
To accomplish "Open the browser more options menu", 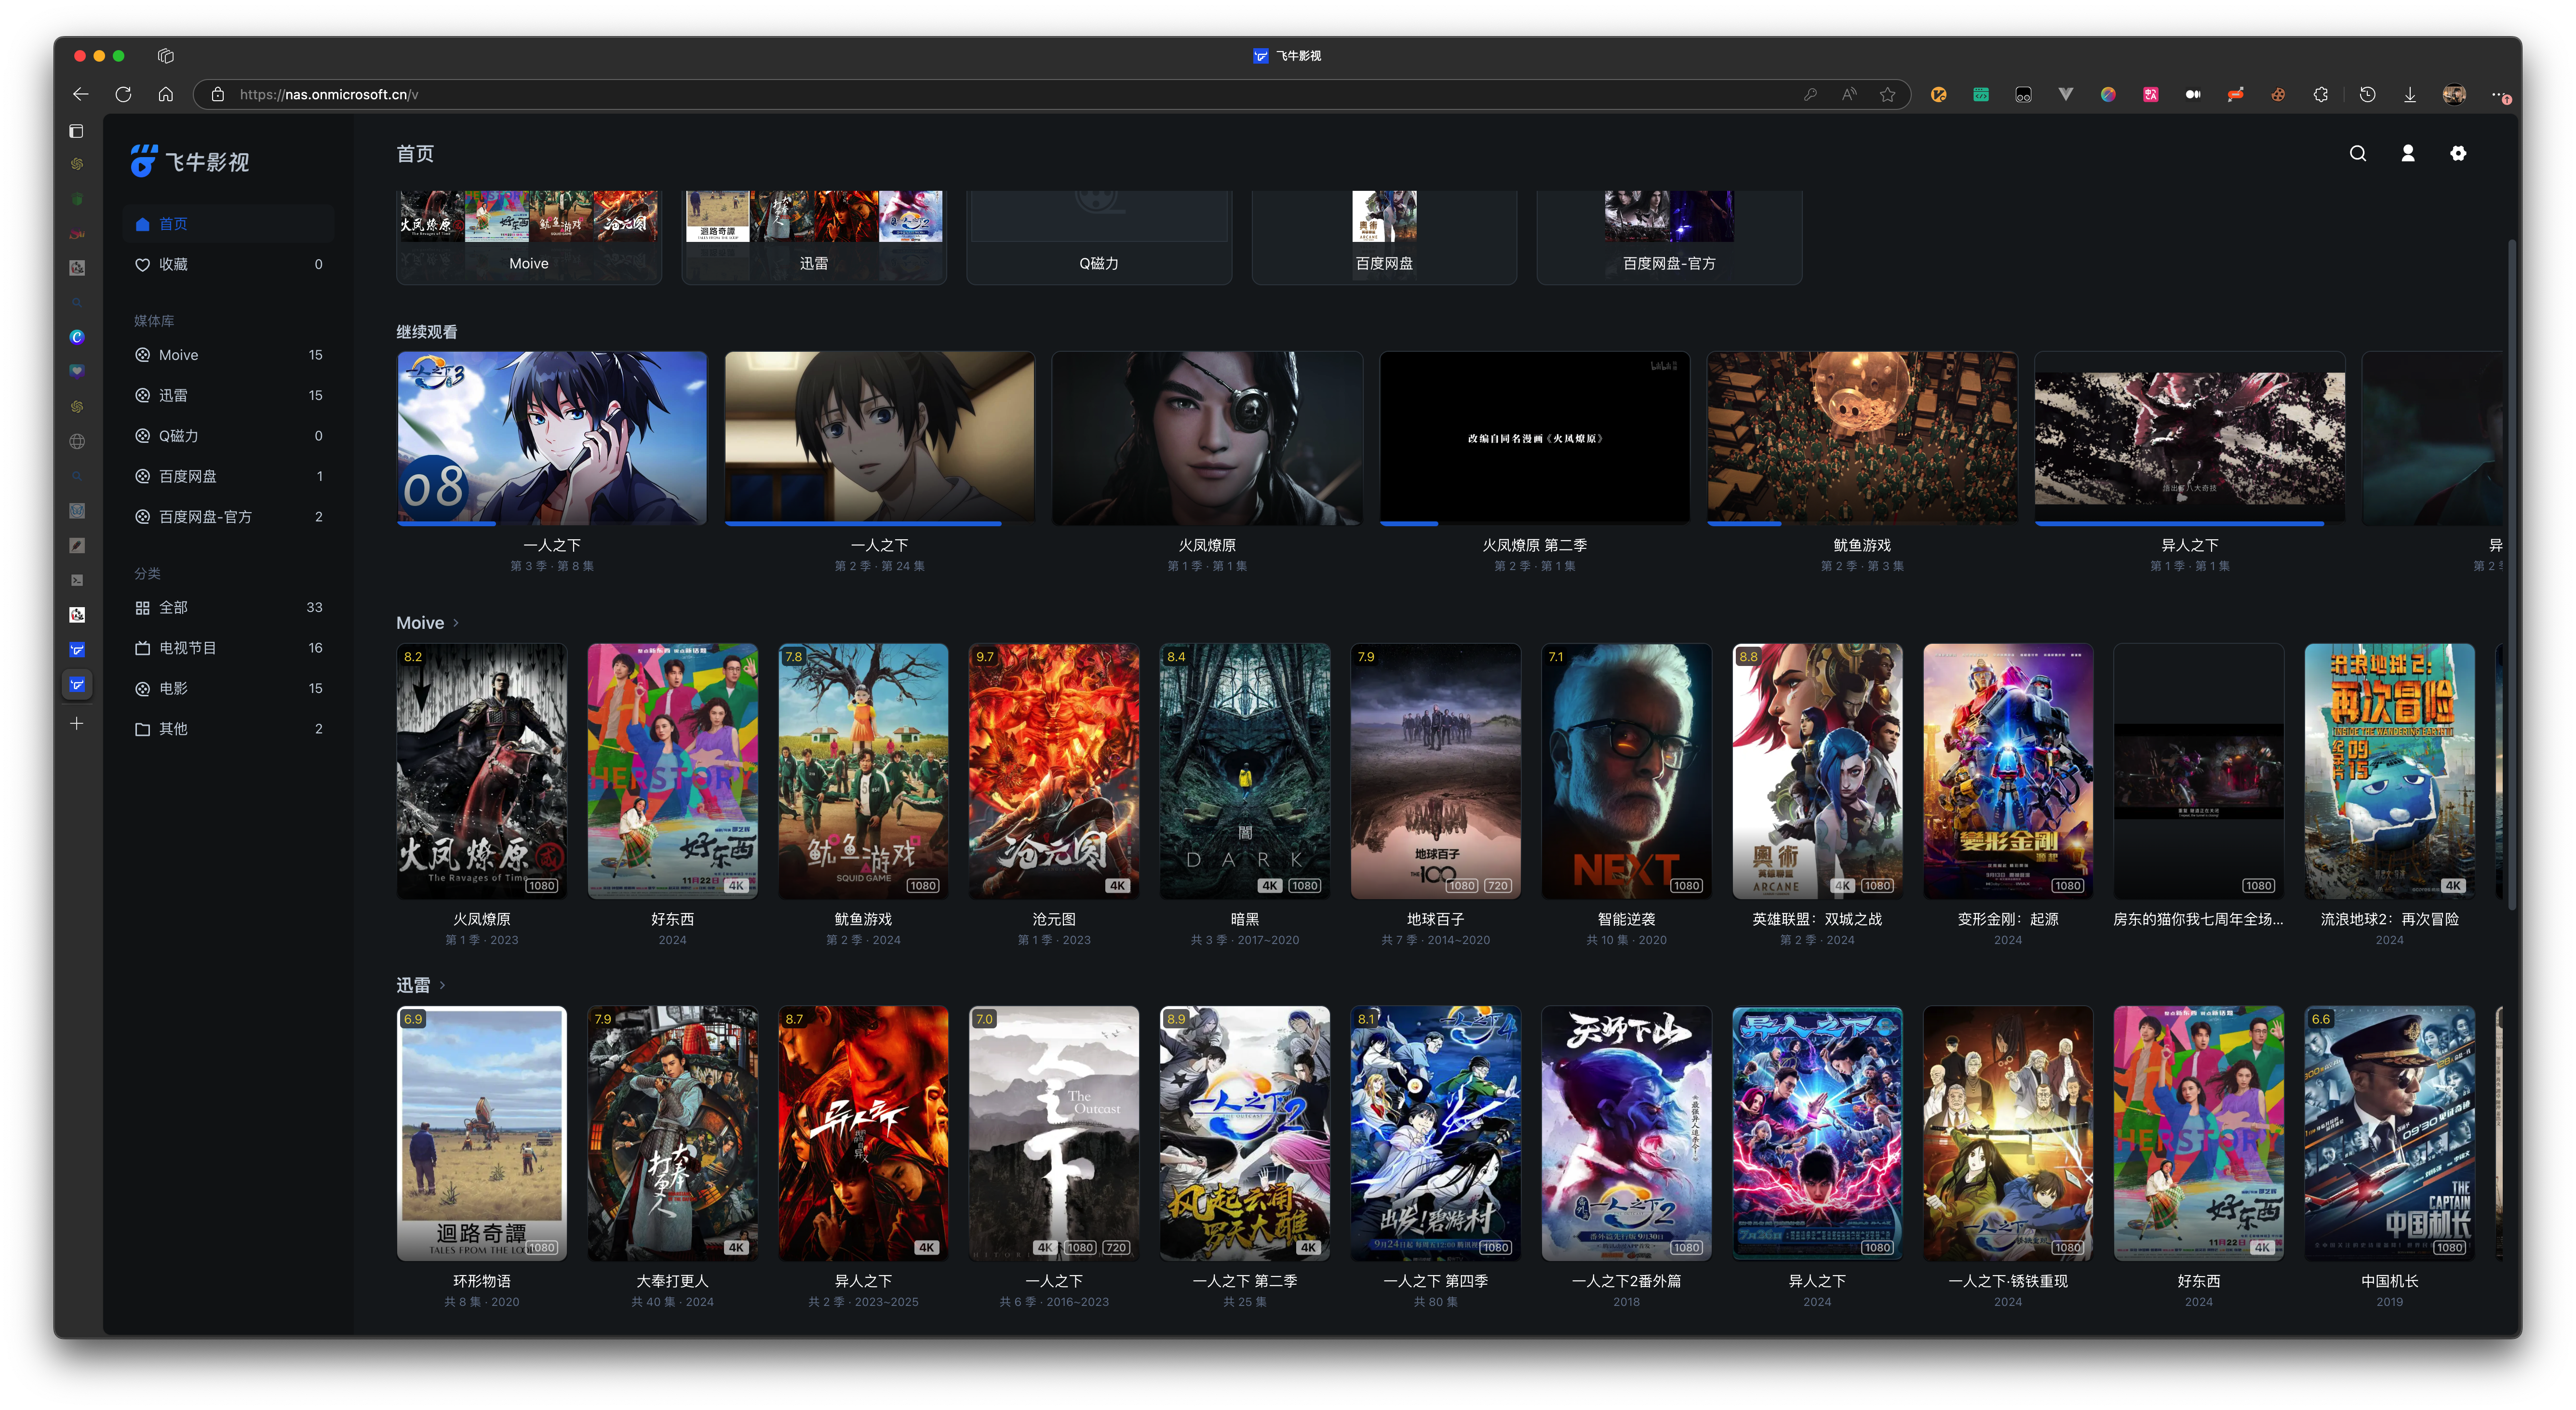I will (x=2498, y=94).
